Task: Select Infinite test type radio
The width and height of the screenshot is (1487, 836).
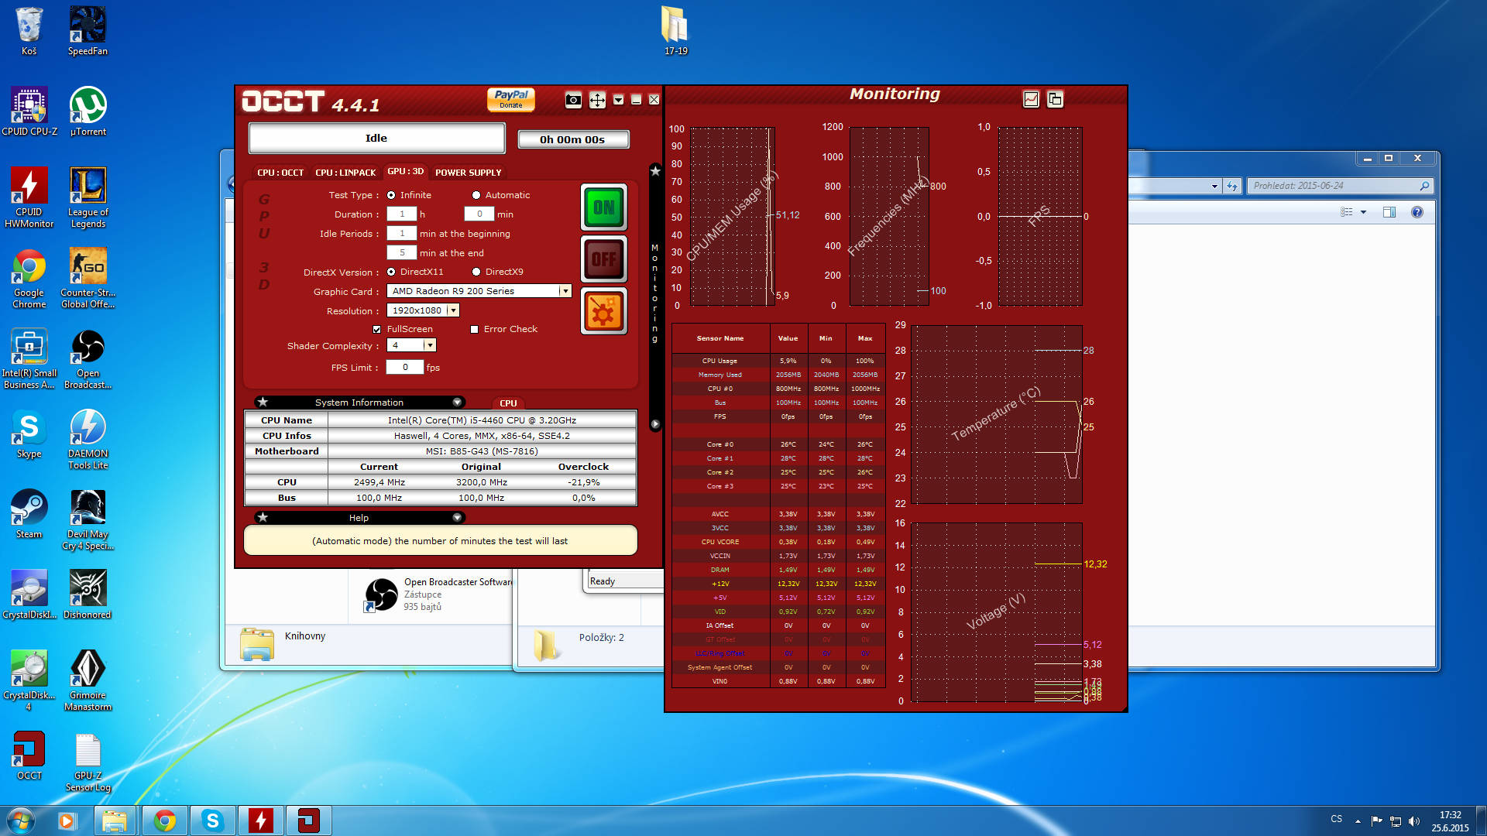Action: click(391, 195)
